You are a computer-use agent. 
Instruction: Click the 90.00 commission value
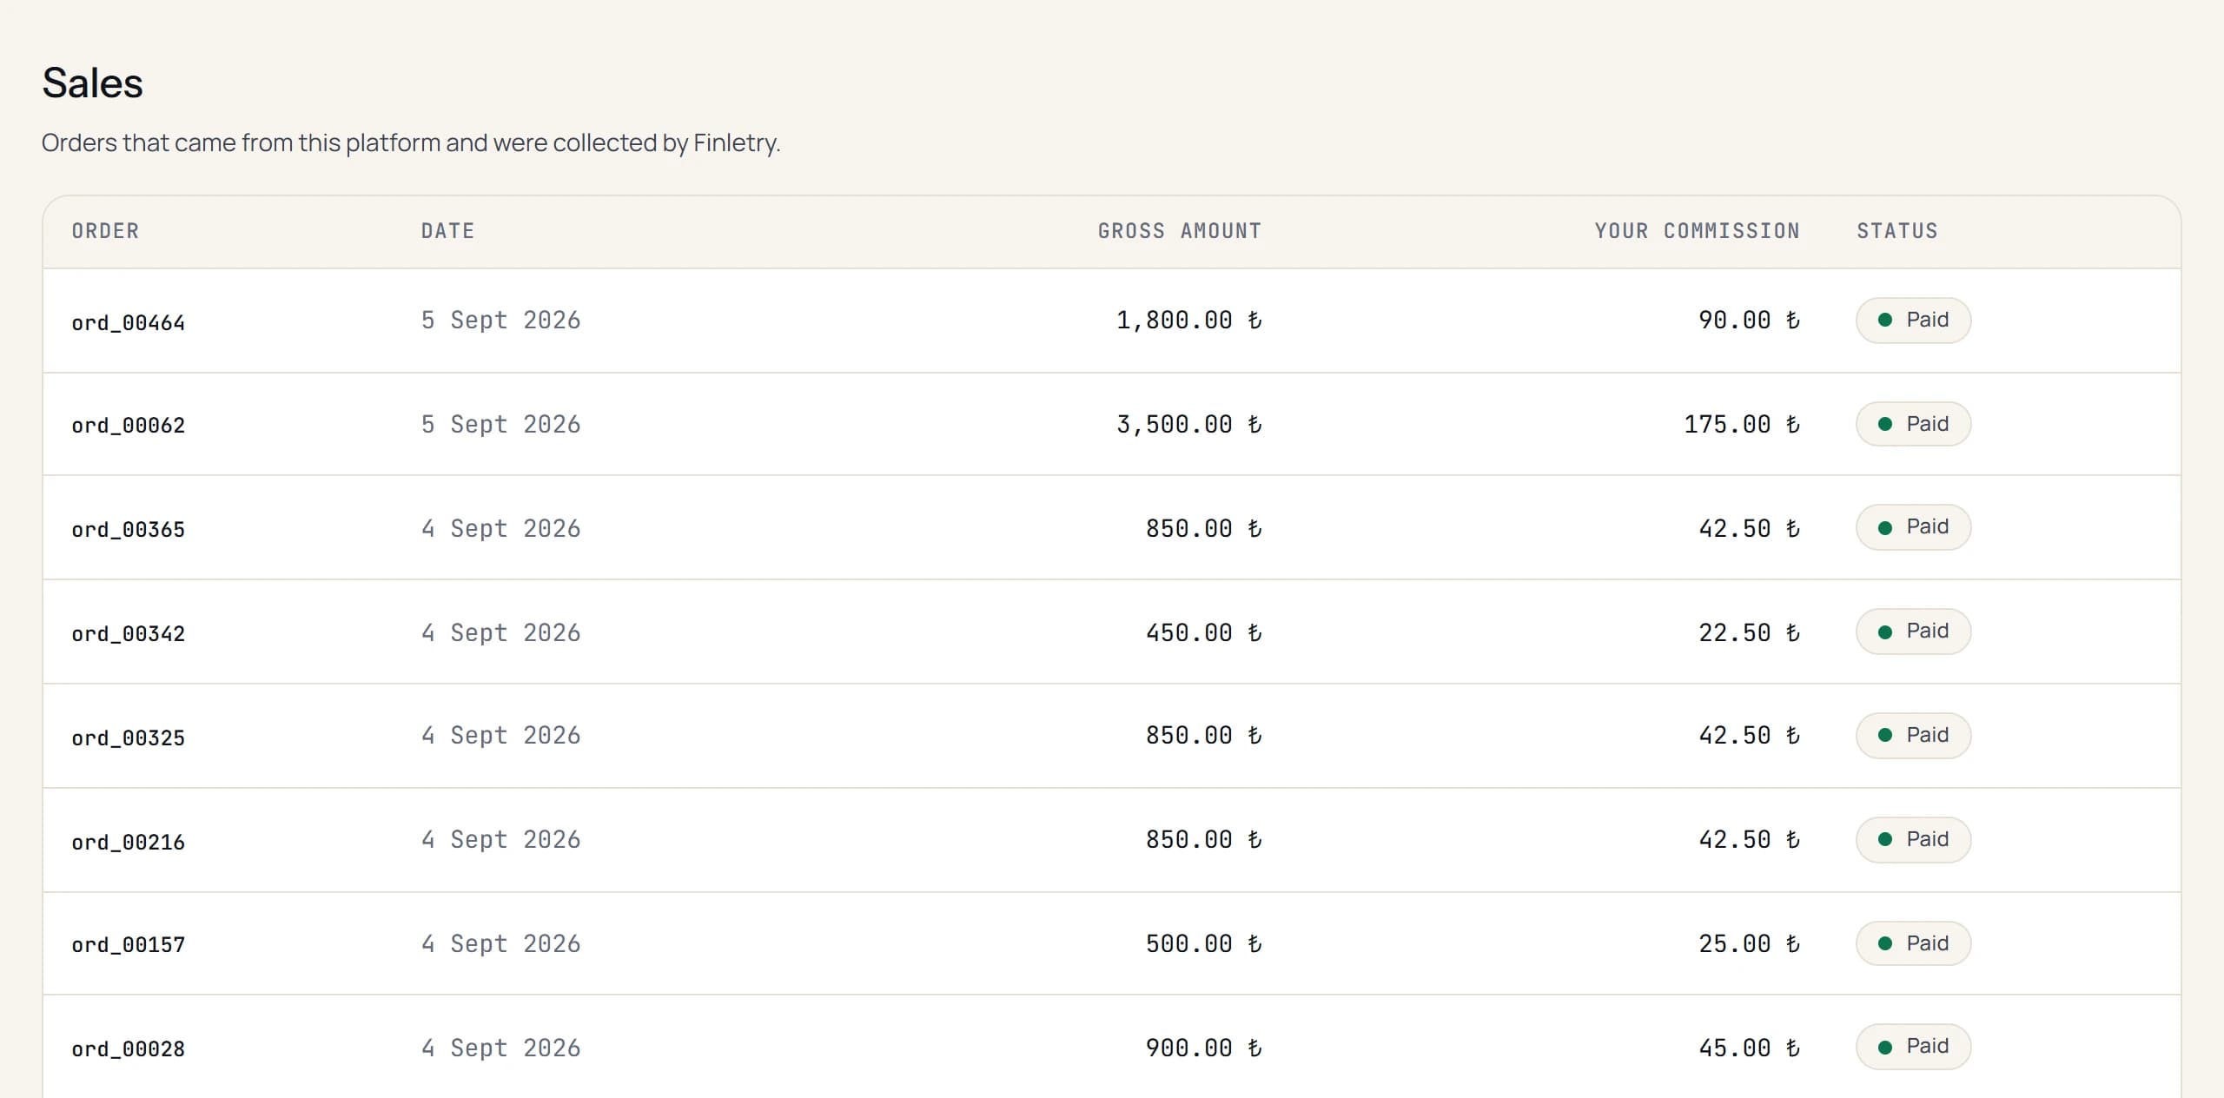click(x=1749, y=321)
